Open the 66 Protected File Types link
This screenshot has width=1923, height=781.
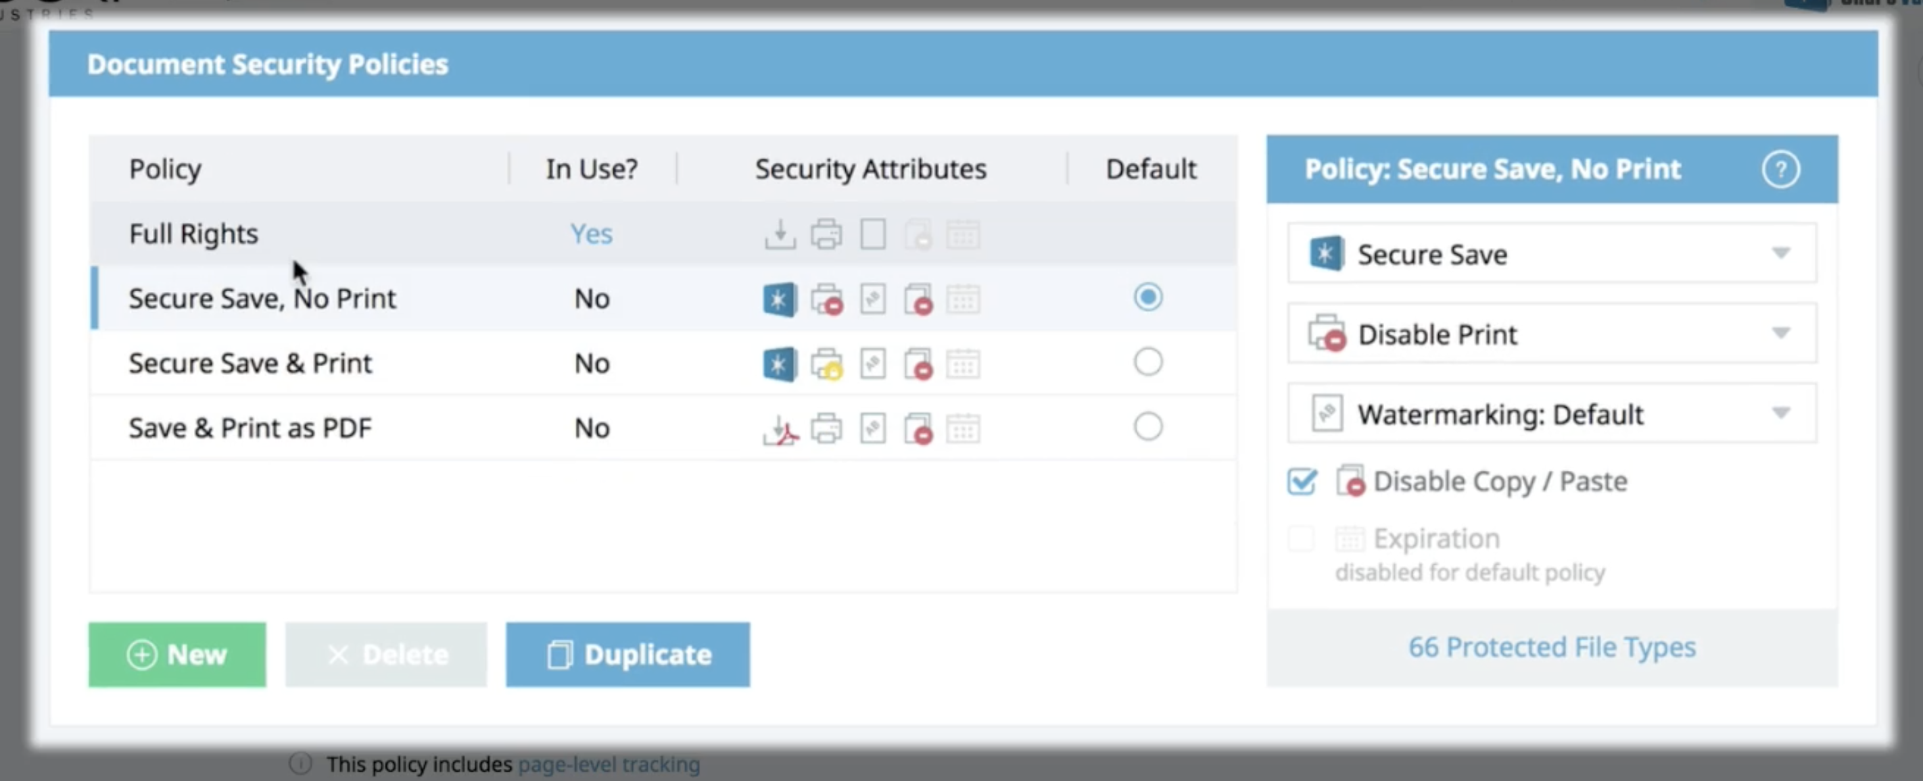(1552, 647)
